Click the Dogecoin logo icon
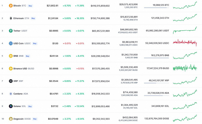 coord(11,119)
